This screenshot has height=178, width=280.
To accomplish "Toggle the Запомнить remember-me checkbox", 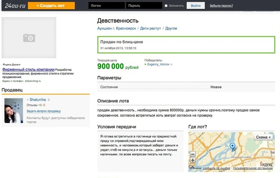I will click(166, 6).
